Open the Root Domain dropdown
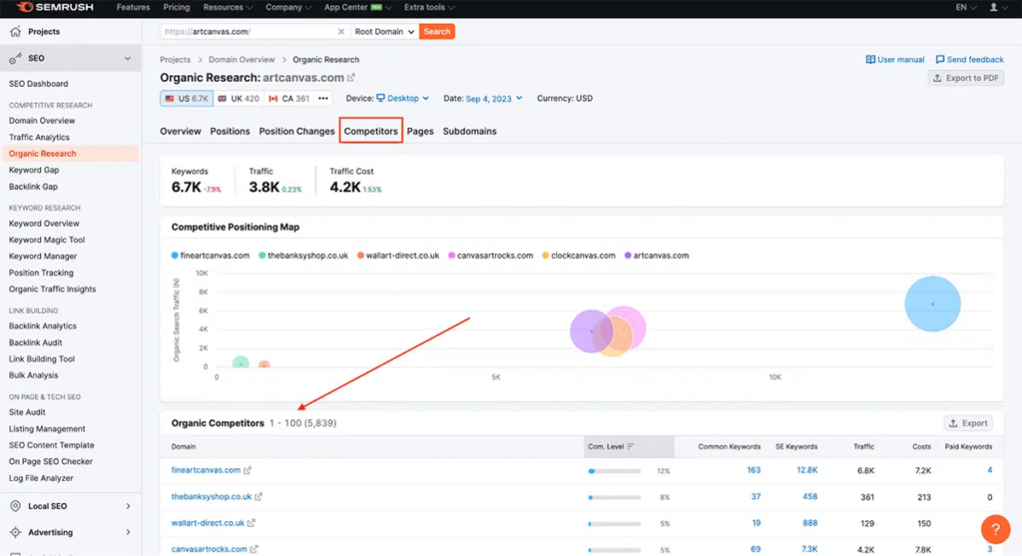Viewport: 1022px width, 556px height. click(384, 31)
